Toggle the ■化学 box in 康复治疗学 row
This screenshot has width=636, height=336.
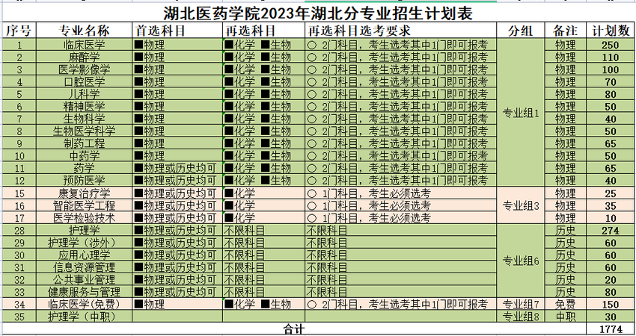[230, 193]
